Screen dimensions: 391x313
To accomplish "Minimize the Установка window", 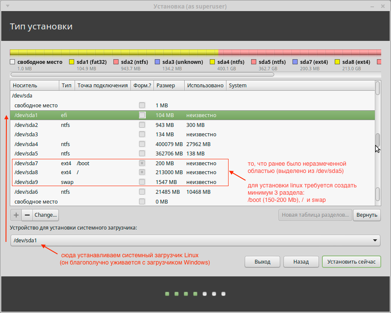I will (x=372, y=6).
